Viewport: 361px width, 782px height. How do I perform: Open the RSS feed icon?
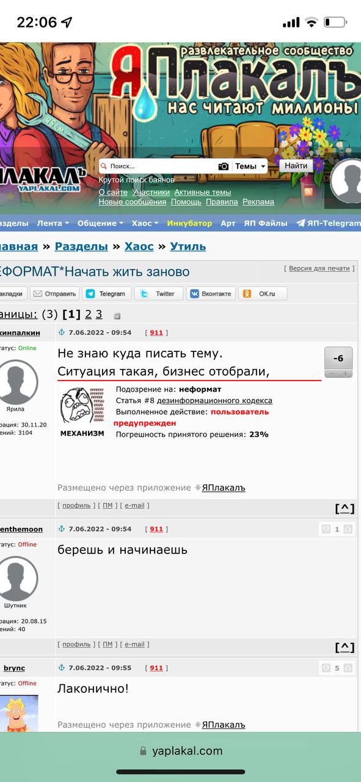(308, 191)
